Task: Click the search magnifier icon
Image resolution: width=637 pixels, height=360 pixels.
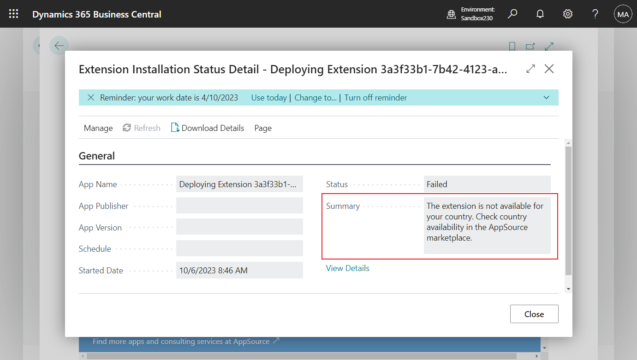Action: [x=512, y=14]
